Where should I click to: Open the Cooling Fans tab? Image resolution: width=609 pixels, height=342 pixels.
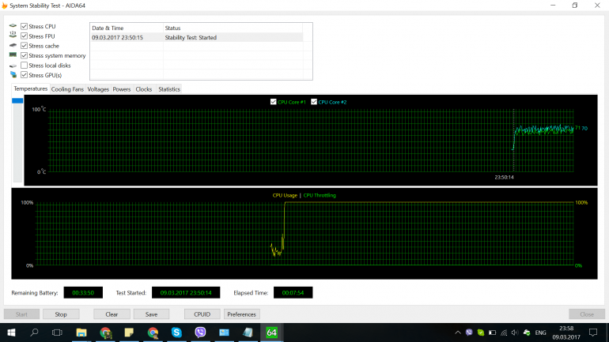tap(67, 89)
